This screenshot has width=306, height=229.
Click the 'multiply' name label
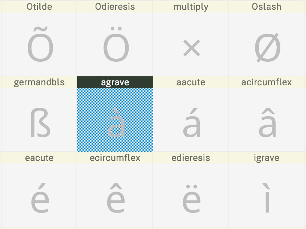pos(191,7)
